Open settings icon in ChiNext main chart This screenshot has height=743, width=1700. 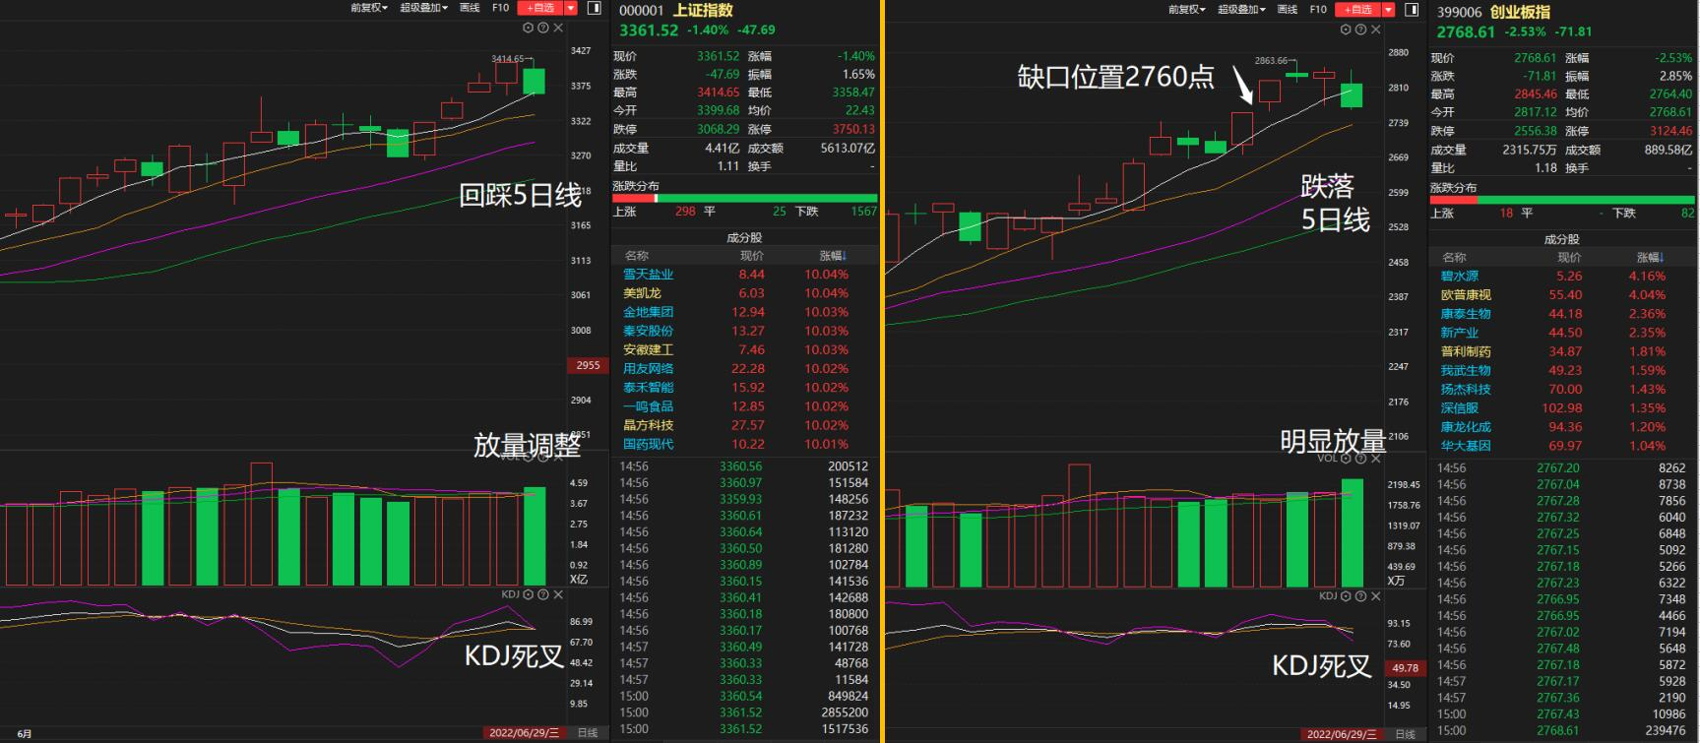pyautogui.click(x=1346, y=30)
